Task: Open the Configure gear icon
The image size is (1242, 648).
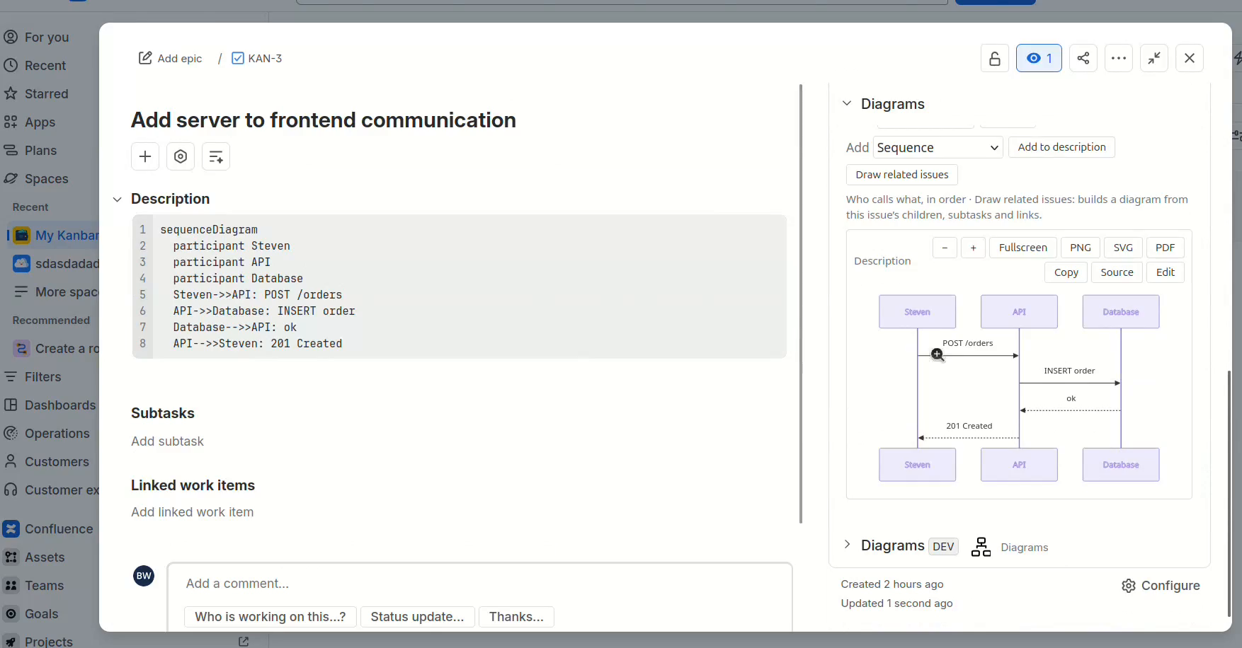Action: 1129,586
